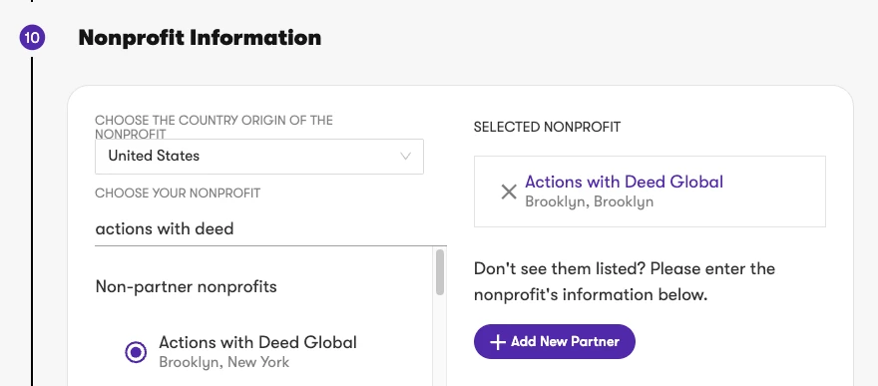Click the 'CHOOSE YOUR NONPROFIT' label

click(178, 193)
